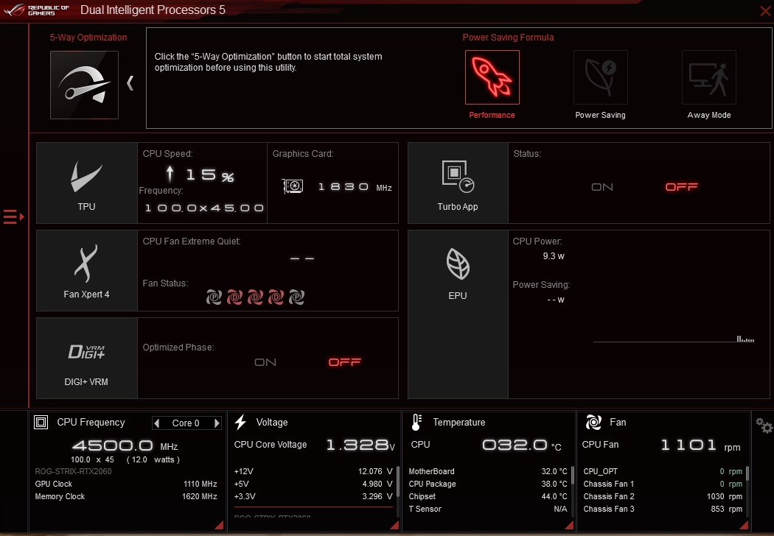Open the Fan Xpert 4 module
The width and height of the screenshot is (774, 536).
point(87,271)
